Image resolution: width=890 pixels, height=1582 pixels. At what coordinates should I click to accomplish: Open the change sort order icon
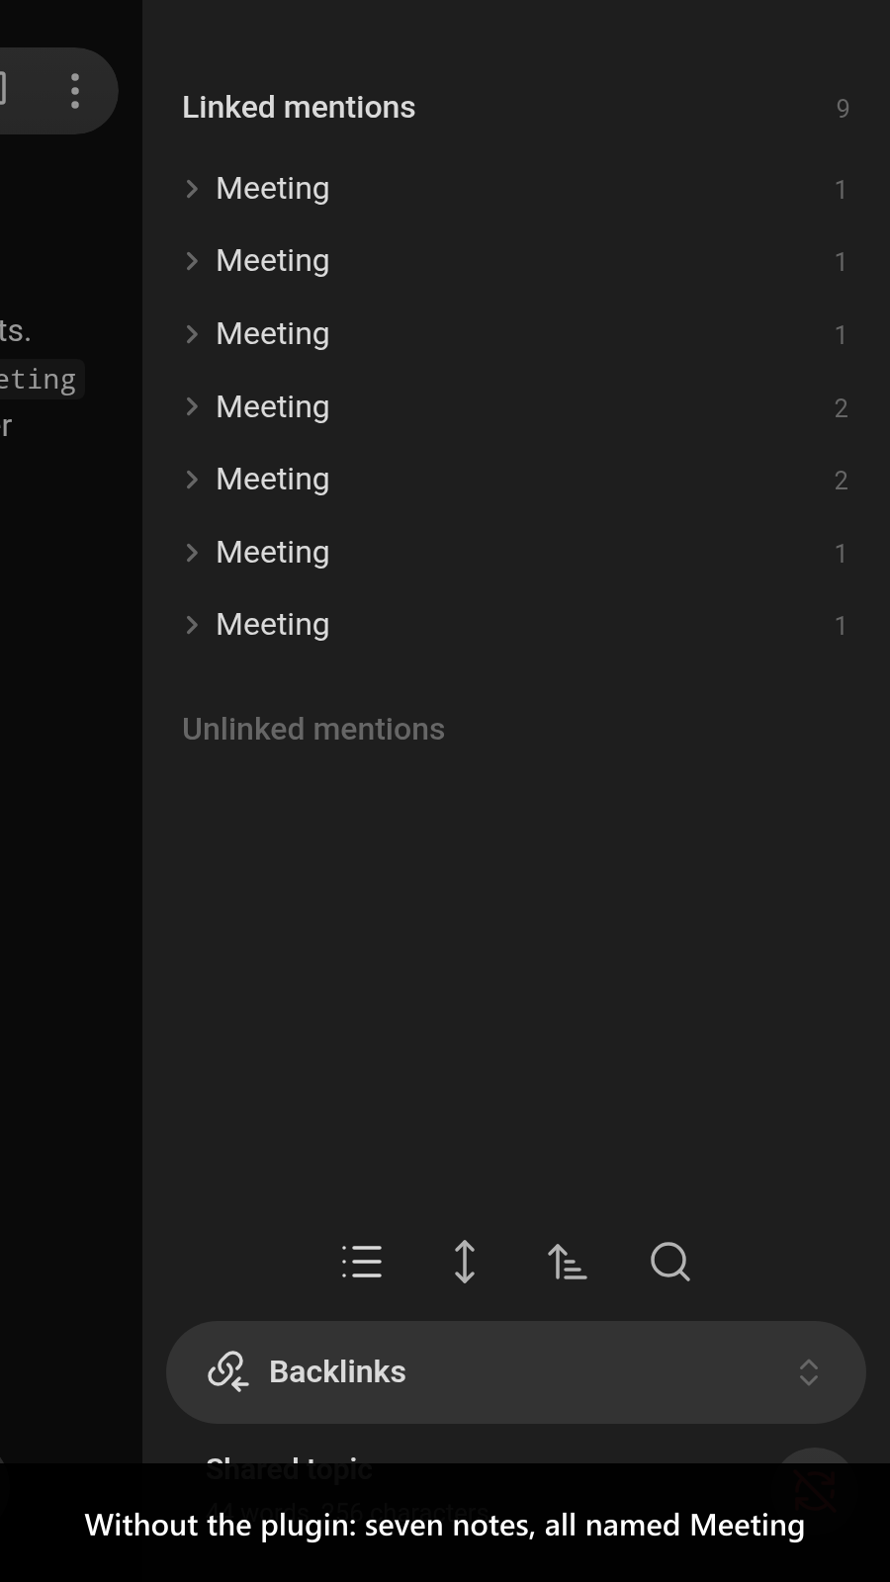(568, 1262)
